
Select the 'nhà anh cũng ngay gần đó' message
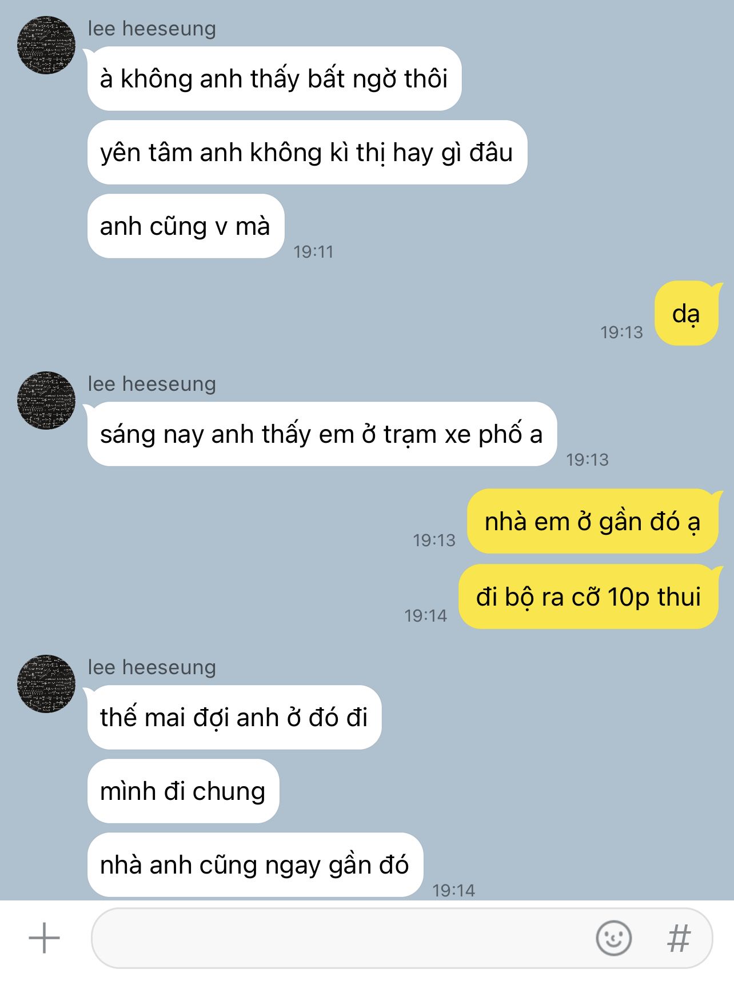pos(255,865)
